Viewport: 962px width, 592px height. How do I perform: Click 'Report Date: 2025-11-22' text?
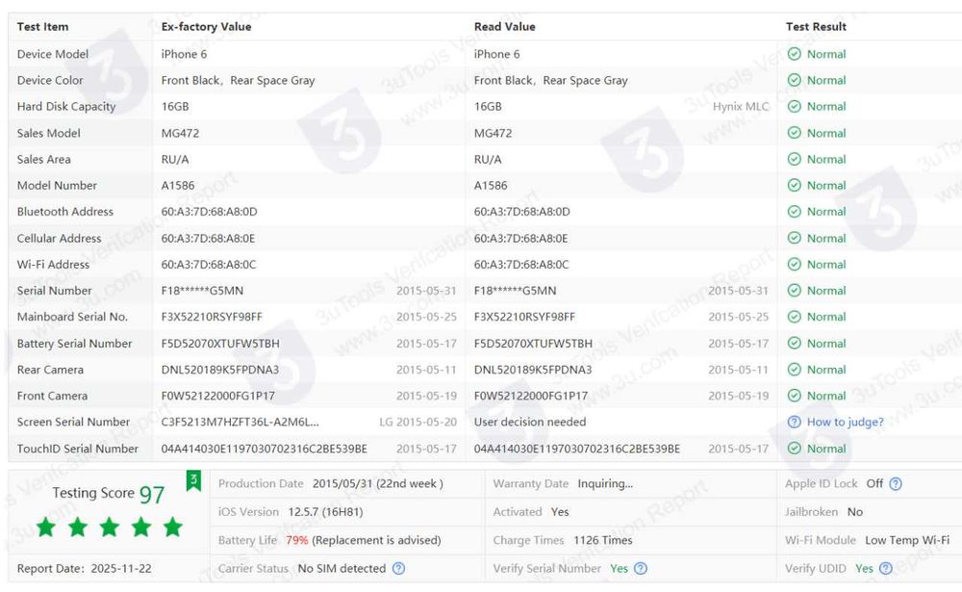click(x=84, y=569)
